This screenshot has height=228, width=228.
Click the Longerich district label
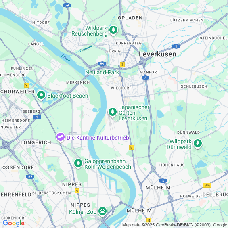click(x=36, y=142)
